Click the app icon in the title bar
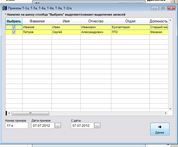This screenshot has width=178, height=147. coord(5,8)
